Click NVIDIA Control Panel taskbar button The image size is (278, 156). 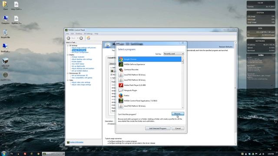coord(53,154)
